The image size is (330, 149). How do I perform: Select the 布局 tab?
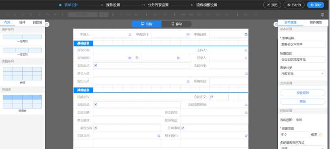tap(7, 22)
